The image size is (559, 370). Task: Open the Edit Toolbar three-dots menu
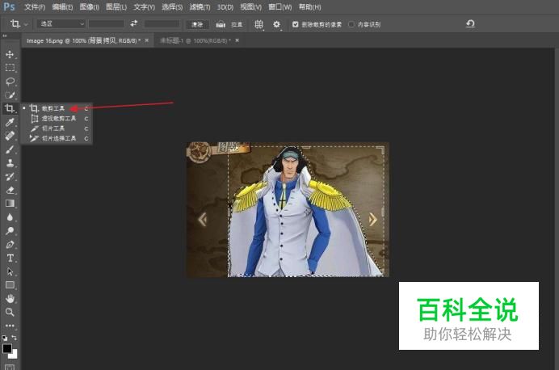point(10,326)
